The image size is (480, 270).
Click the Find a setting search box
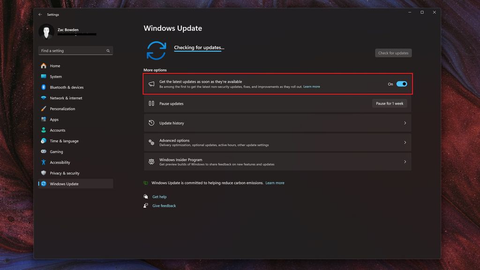click(75, 50)
